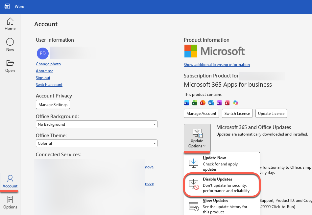Click the PD user avatar

pos(43,54)
